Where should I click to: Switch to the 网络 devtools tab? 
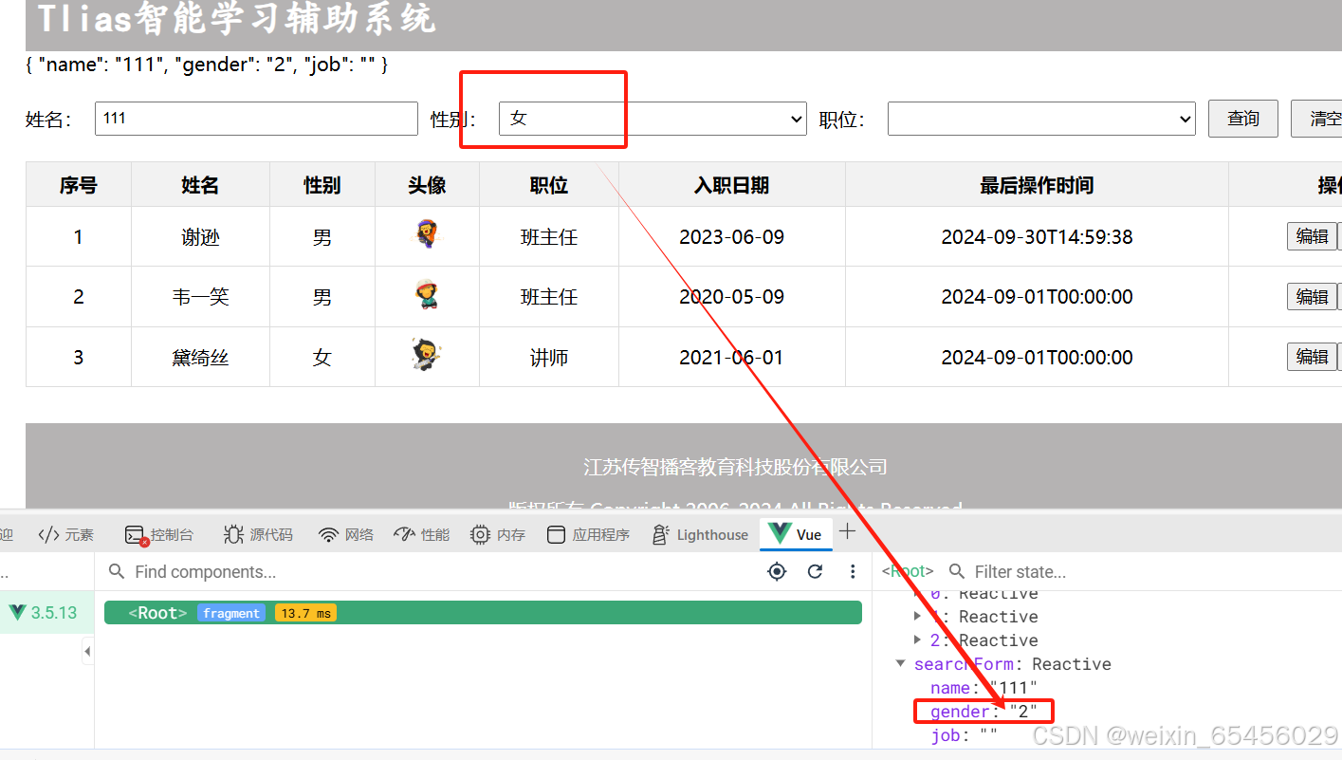(x=346, y=534)
